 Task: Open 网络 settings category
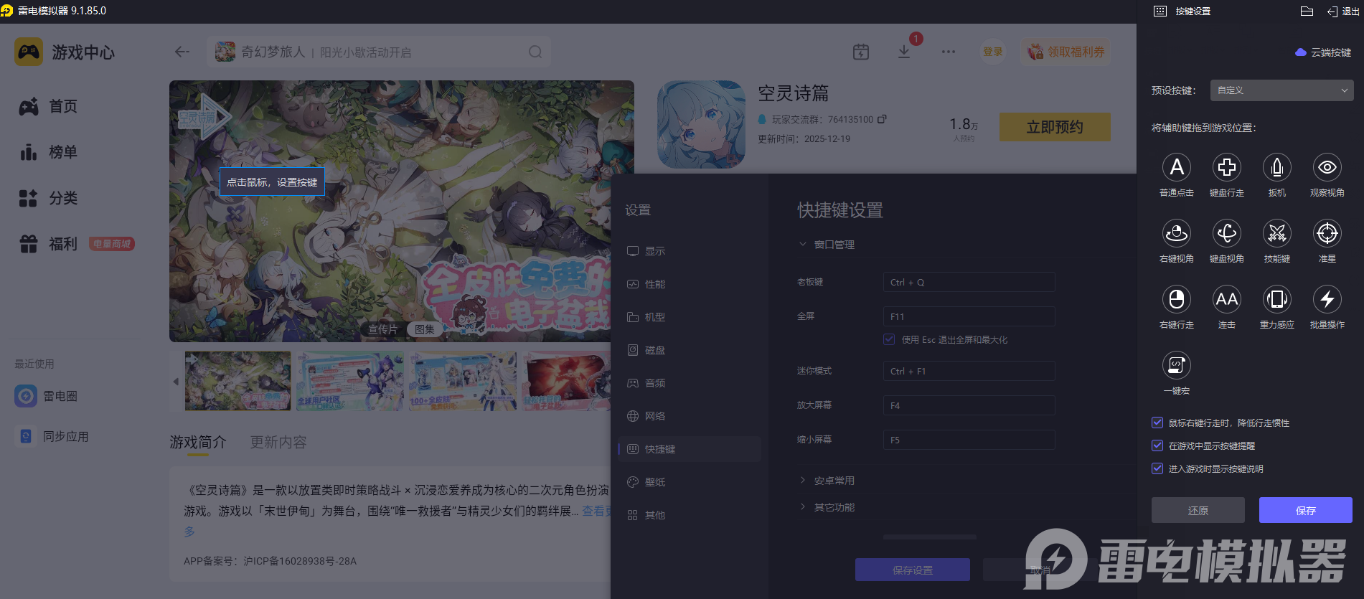coord(690,416)
